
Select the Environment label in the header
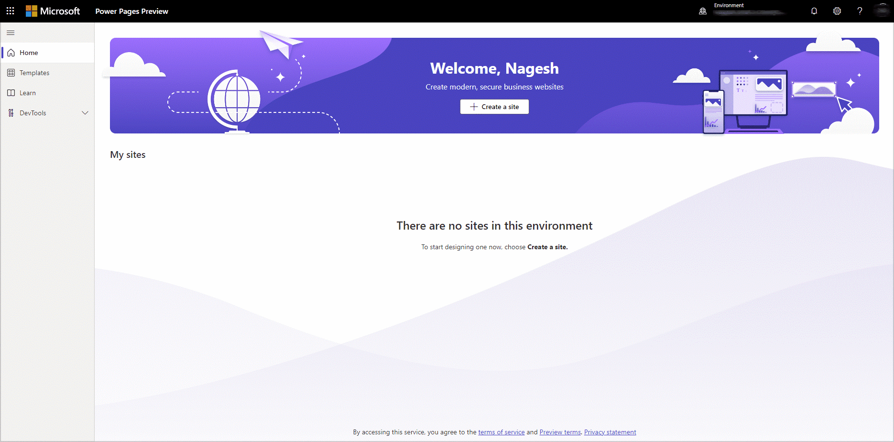[x=729, y=5]
